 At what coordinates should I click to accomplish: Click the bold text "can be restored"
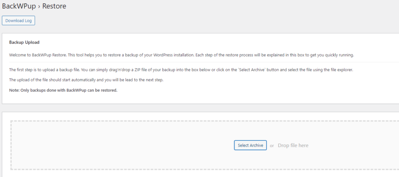click(x=102, y=90)
